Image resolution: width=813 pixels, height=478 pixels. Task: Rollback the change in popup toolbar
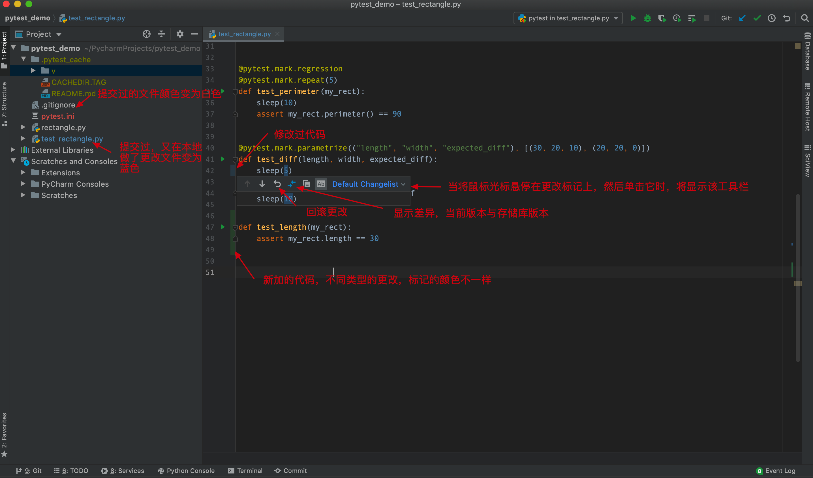(277, 184)
